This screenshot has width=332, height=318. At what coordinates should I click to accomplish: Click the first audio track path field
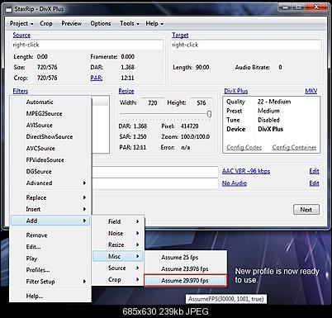click(154, 171)
